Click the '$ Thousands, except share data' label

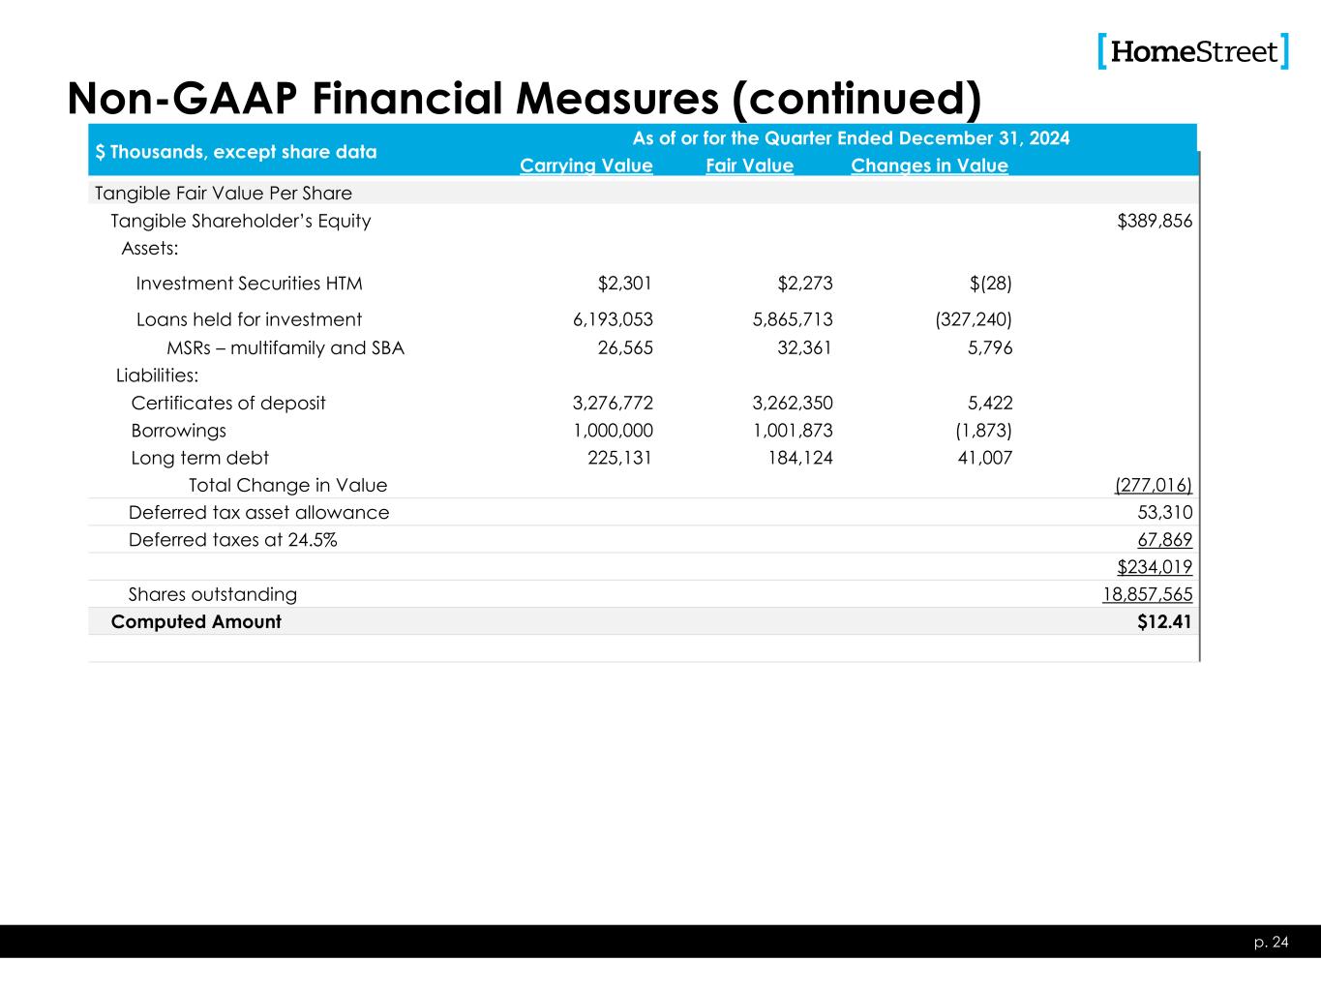coord(236,152)
